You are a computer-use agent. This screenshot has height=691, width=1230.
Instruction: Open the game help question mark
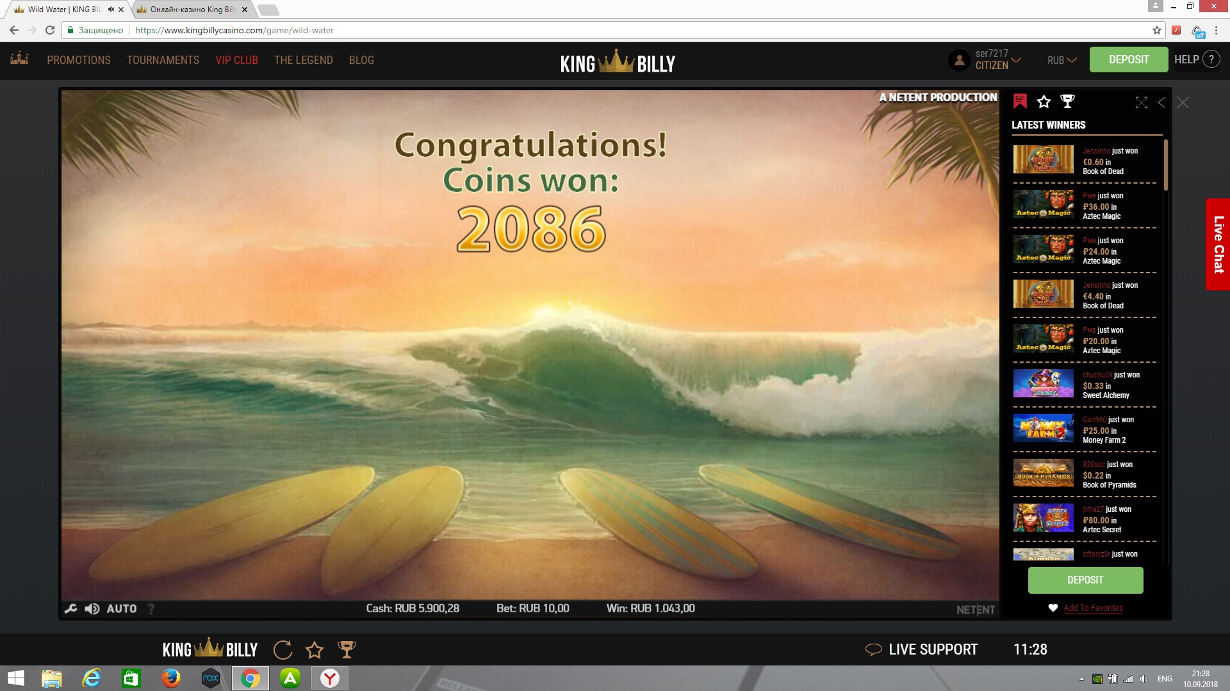pyautogui.click(x=151, y=608)
